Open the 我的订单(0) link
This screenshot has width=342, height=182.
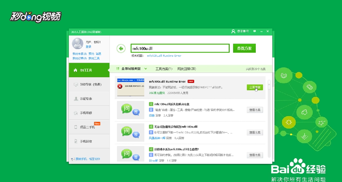point(79,58)
